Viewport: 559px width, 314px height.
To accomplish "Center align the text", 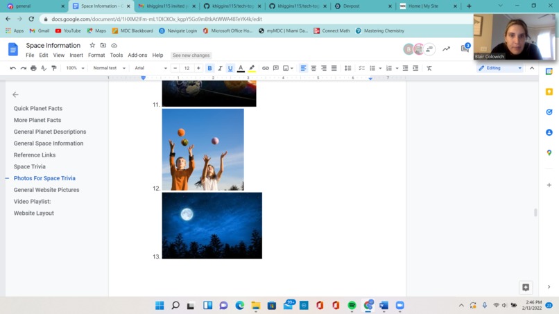I will (313, 68).
